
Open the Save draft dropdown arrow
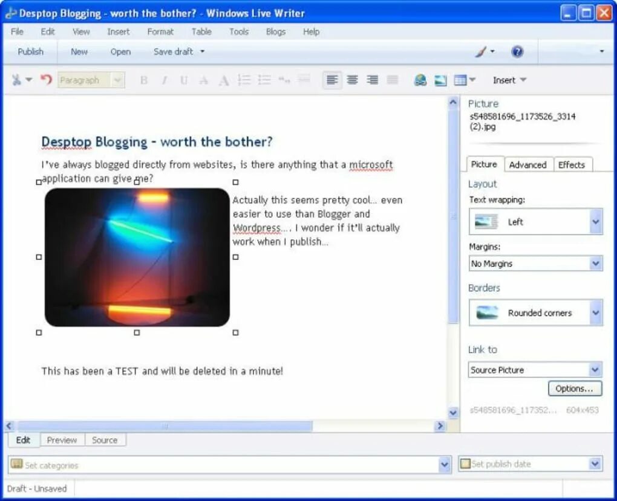coord(202,51)
